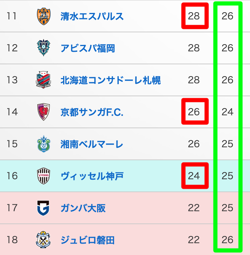Click the Shimizu S-Pulse orange crest icon
This screenshot has height=255, width=250.
(x=43, y=16)
